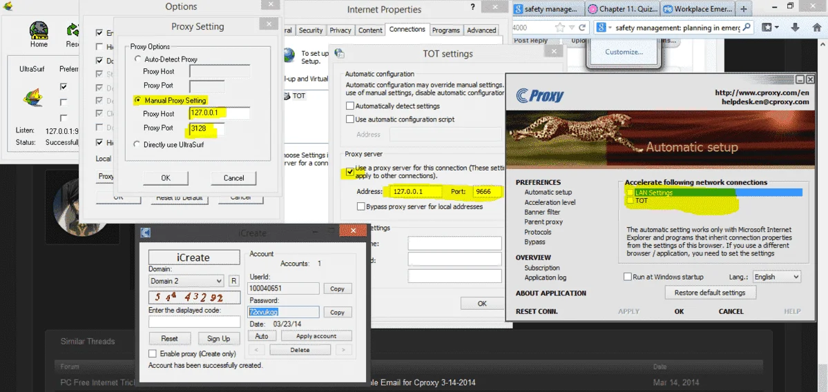Viewport: 828px width, 392px height.
Task: Toggle first Preferred checkbox in UltraSurf window
Action: click(64, 86)
